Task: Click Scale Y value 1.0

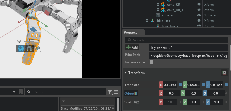Action: tap(193, 102)
